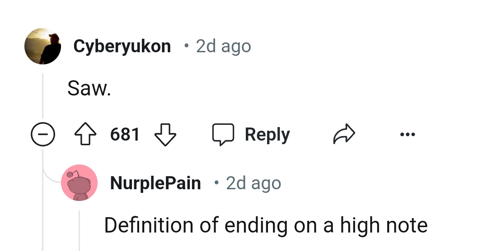Image resolution: width=488 pixels, height=251 pixels.
Task: Collapse the thread with the minus button
Action: click(x=43, y=135)
